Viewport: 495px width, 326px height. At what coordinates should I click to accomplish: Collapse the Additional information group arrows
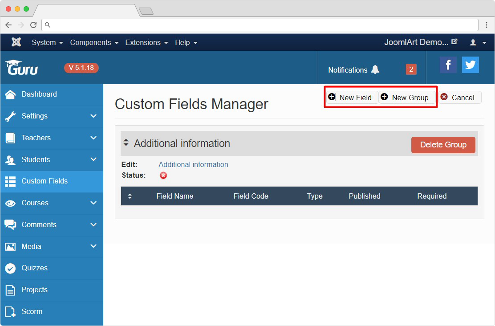click(x=126, y=143)
